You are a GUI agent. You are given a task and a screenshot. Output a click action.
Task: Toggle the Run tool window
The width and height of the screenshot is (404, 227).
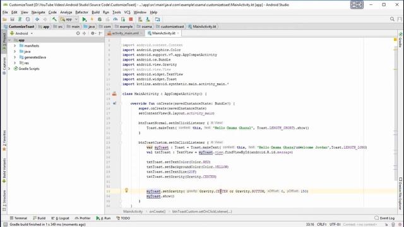[x=104, y=218]
